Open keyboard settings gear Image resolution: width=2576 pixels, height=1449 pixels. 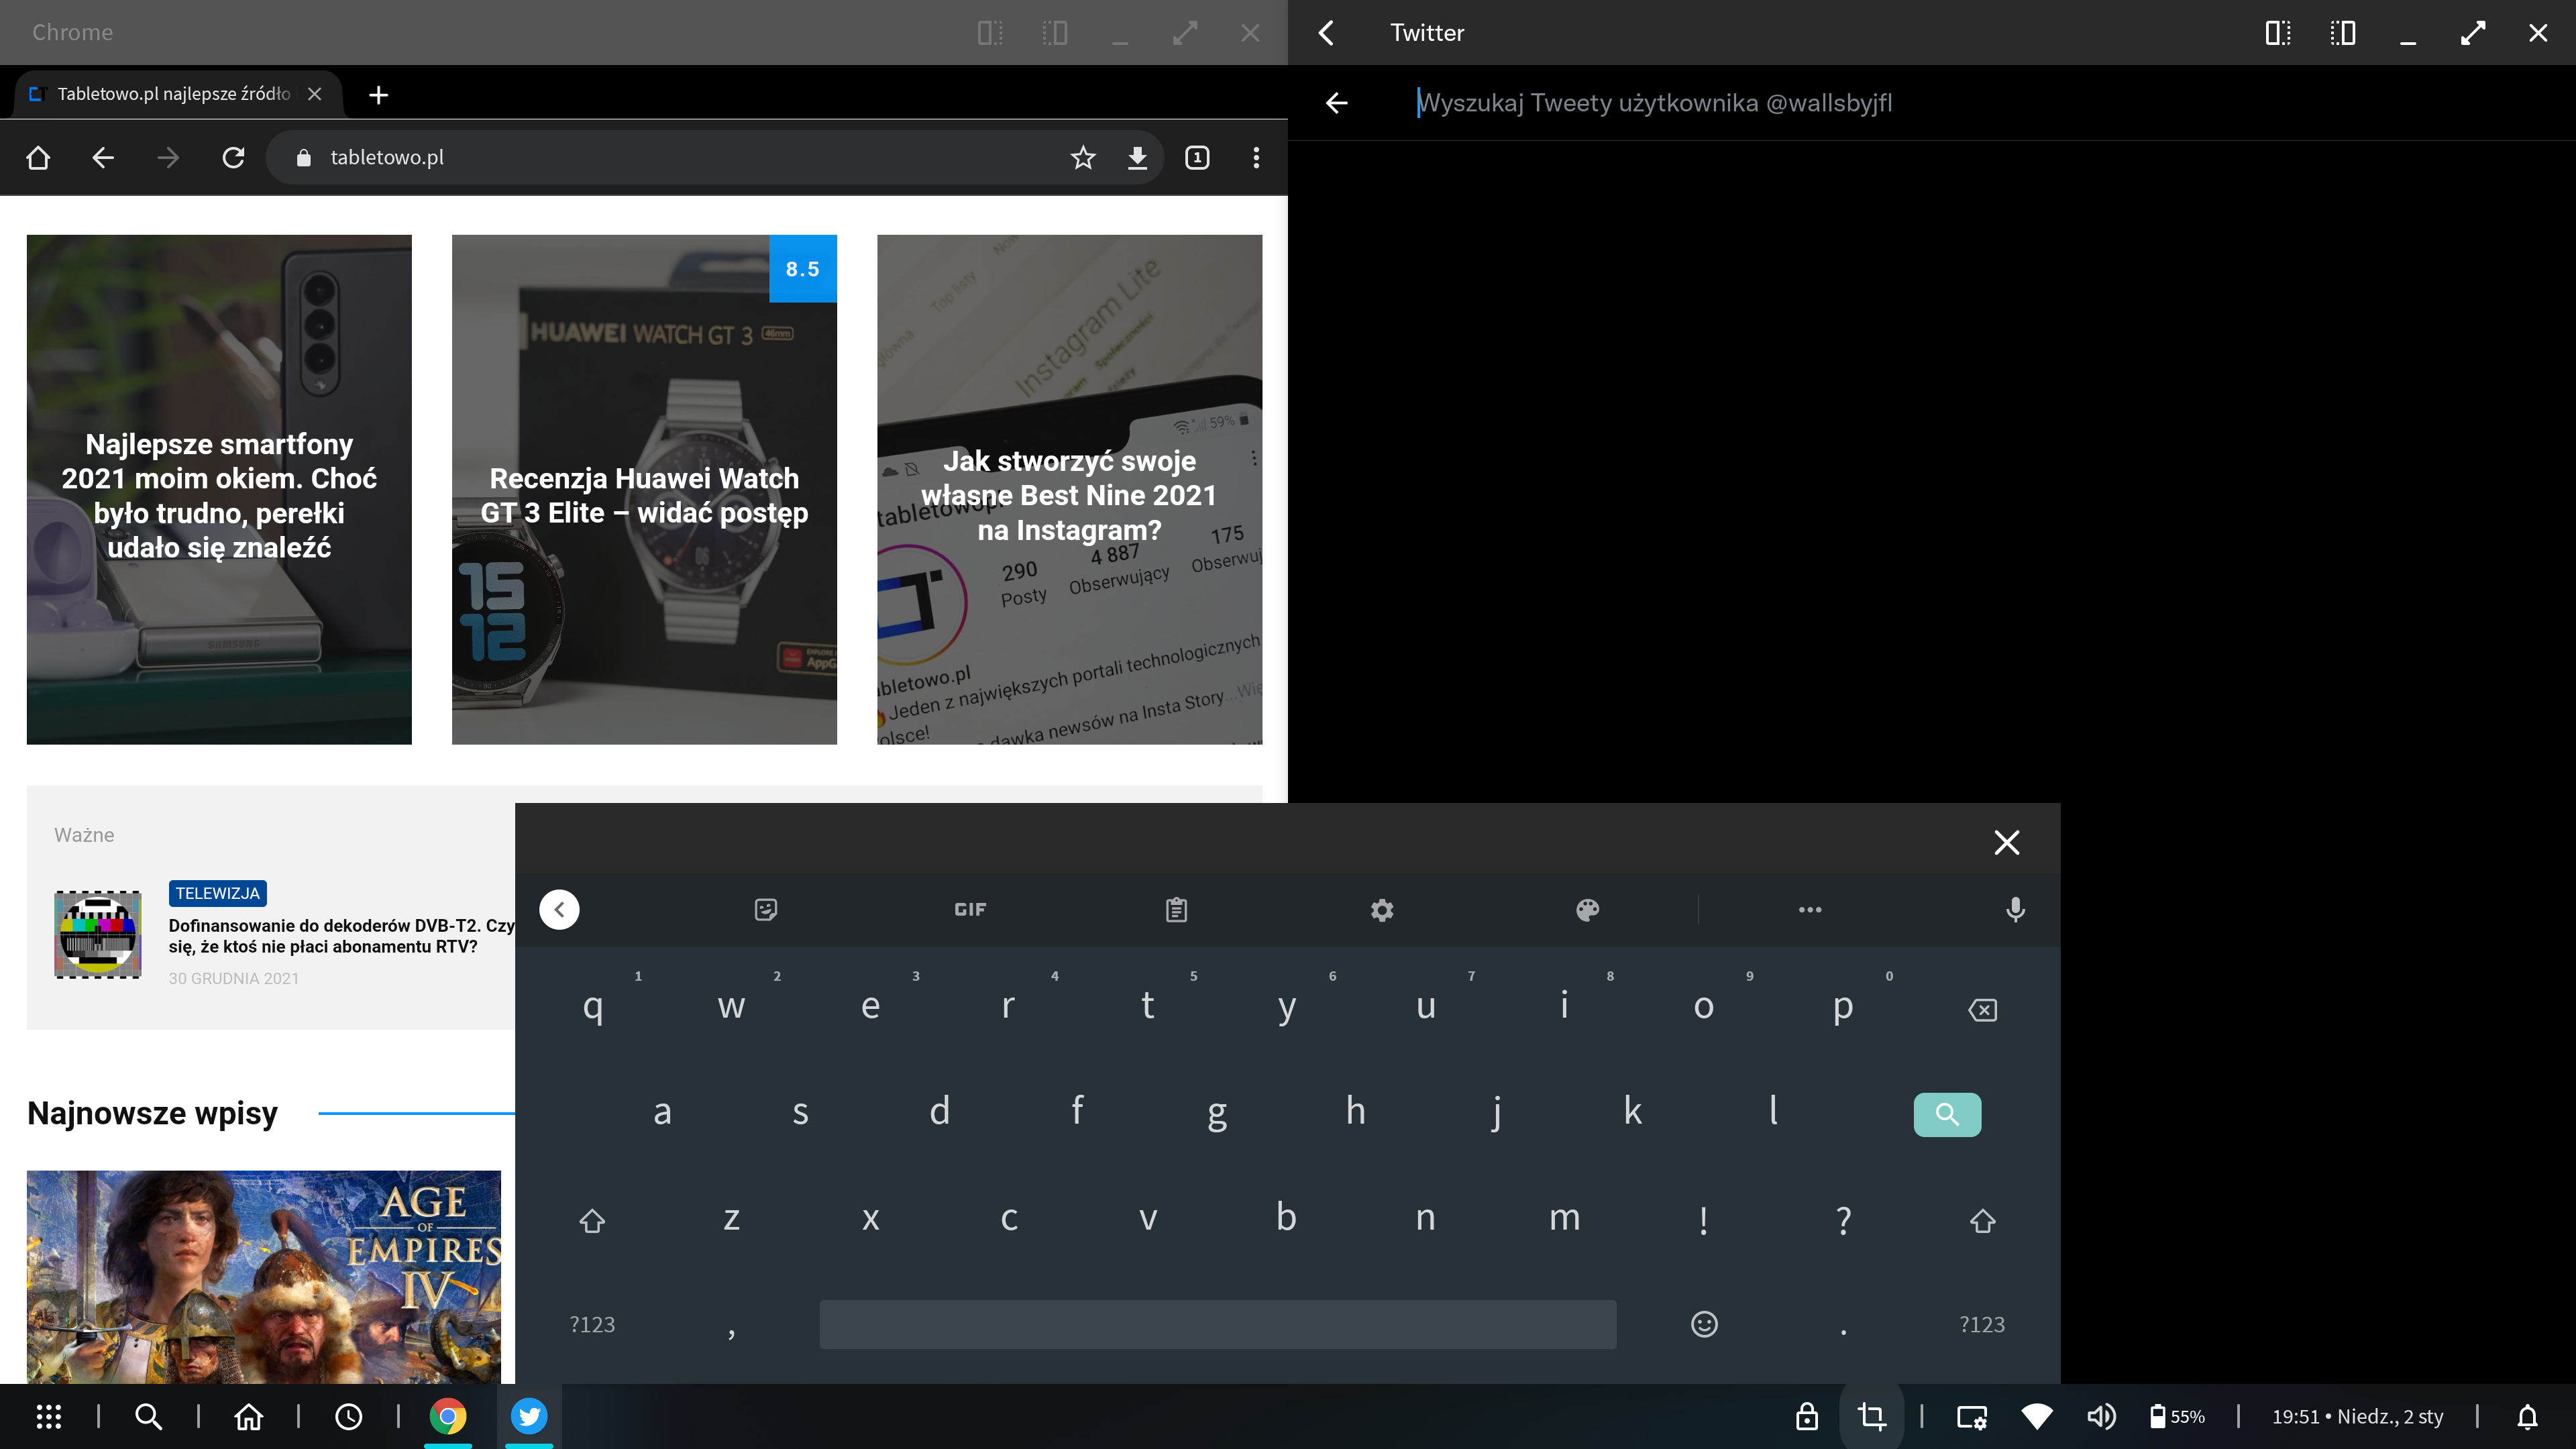(x=1382, y=909)
